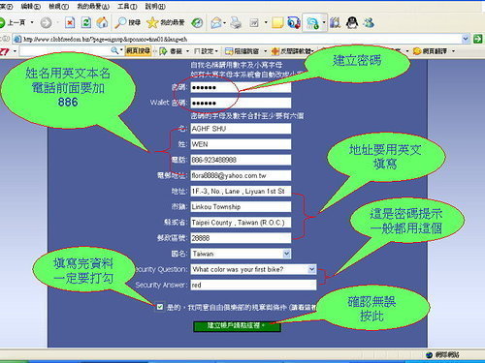Image resolution: width=485 pixels, height=363 pixels.
Task: Click the phone field 886-923488988
Action: click(x=241, y=160)
